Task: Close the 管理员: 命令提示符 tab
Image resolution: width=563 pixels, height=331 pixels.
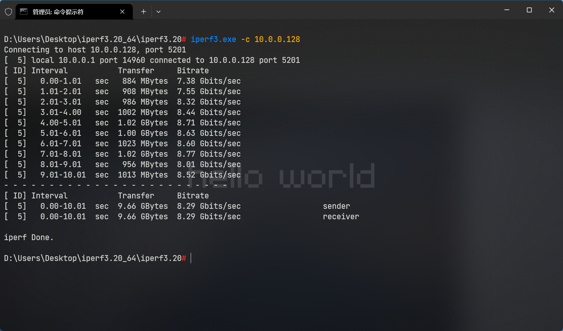Action: (122, 12)
